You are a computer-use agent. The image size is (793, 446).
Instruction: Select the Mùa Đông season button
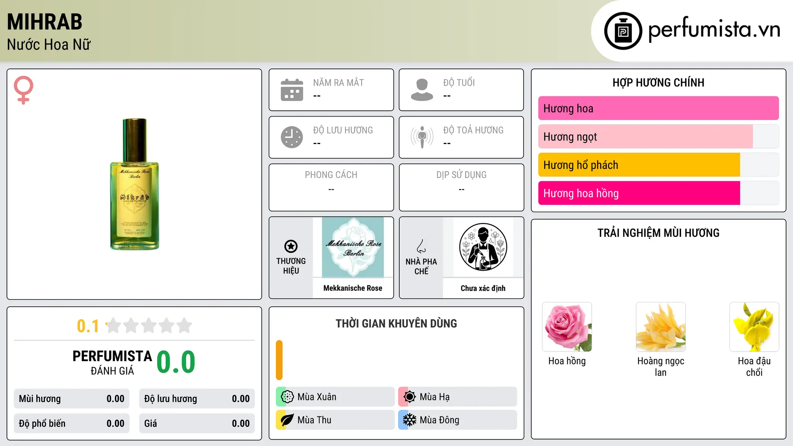458,420
